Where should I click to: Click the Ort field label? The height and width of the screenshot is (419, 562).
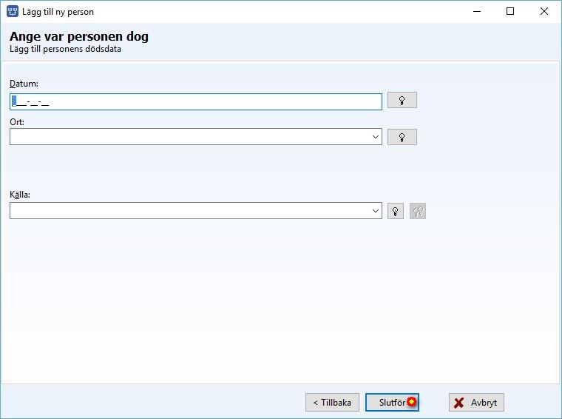click(x=17, y=122)
